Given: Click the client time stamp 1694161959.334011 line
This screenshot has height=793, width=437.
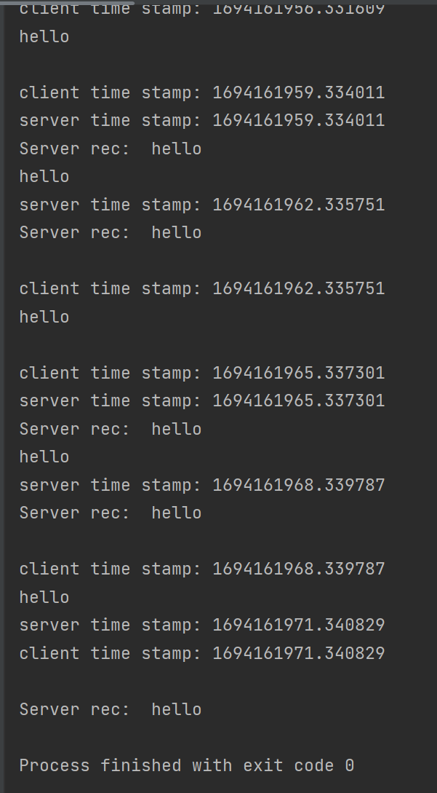Looking at the screenshot, I should tap(201, 92).
